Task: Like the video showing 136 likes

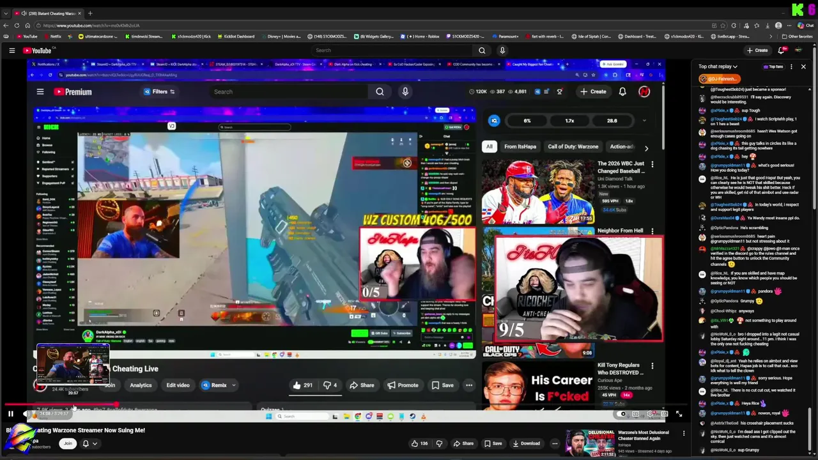Action: 419,443
